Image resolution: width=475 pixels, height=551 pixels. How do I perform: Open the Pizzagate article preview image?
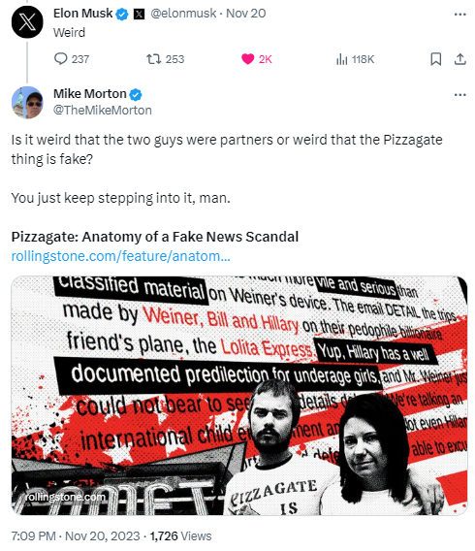pos(239,396)
